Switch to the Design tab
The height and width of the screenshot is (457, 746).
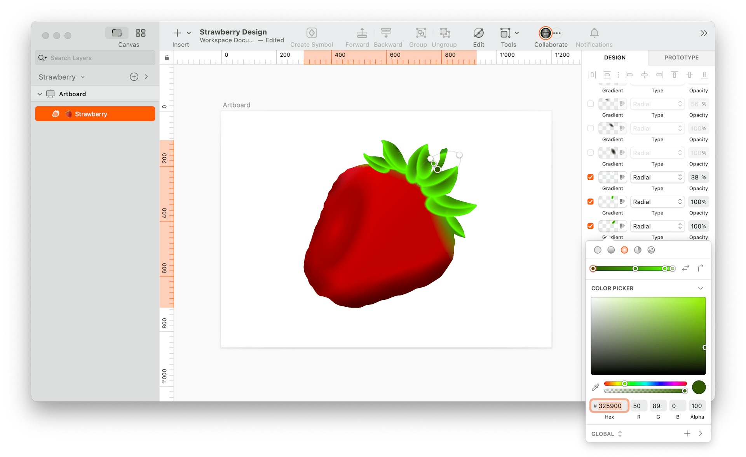(x=614, y=57)
